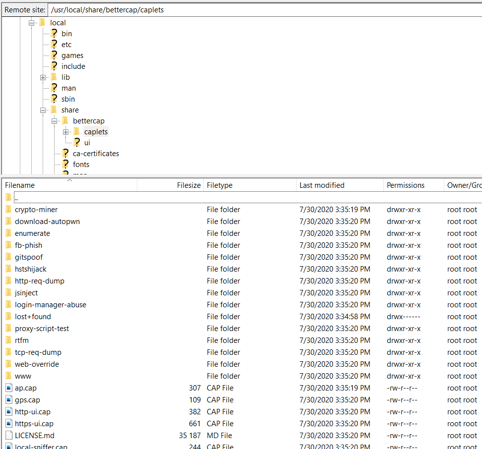This screenshot has width=482, height=449.
Task: Sort by the Filename column header
Action: pyautogui.click(x=70, y=185)
